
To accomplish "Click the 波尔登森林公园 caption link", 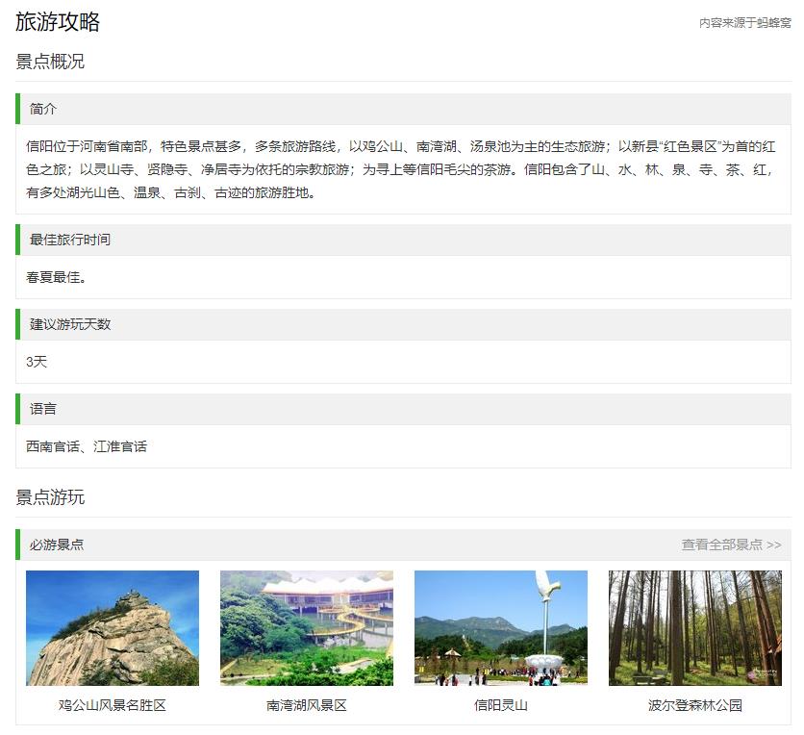I will pos(695,705).
